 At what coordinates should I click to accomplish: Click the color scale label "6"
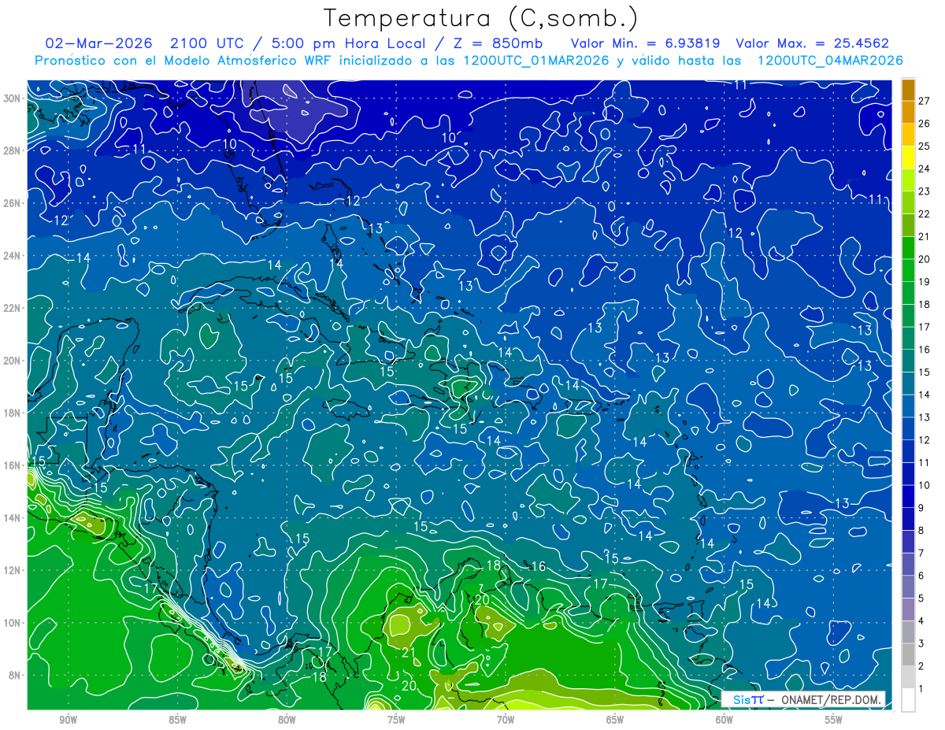pos(921,576)
